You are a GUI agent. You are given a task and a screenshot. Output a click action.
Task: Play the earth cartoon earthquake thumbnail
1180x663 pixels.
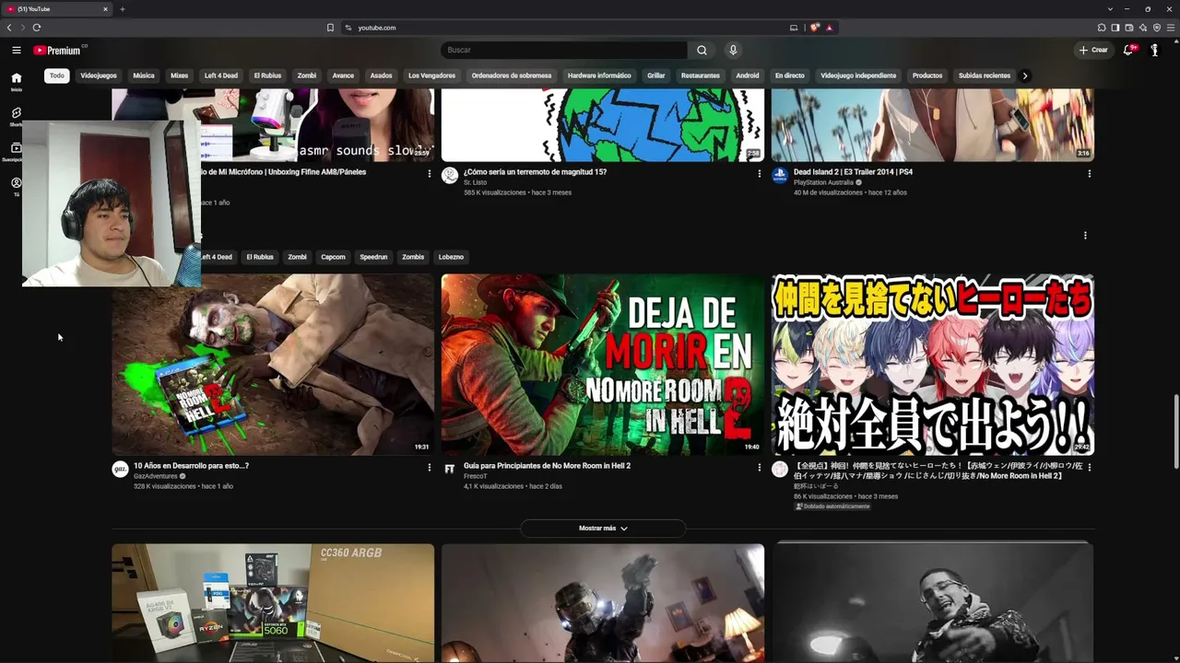coord(603,125)
